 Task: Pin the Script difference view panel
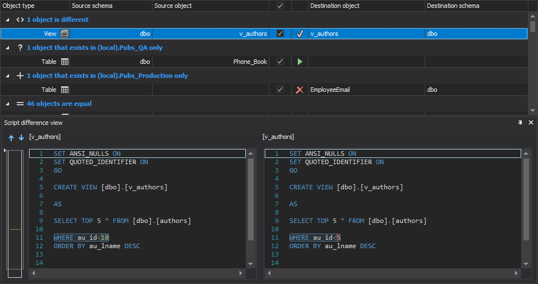click(520, 123)
